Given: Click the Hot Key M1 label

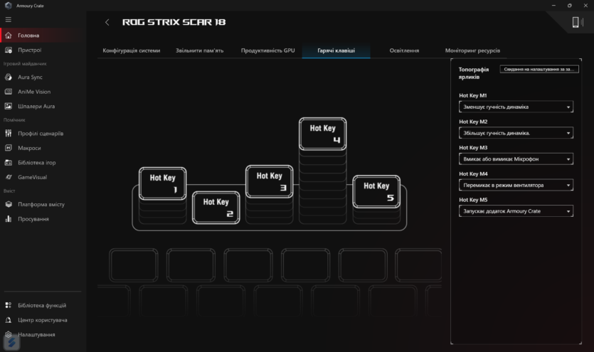Looking at the screenshot, I should click(473, 95).
